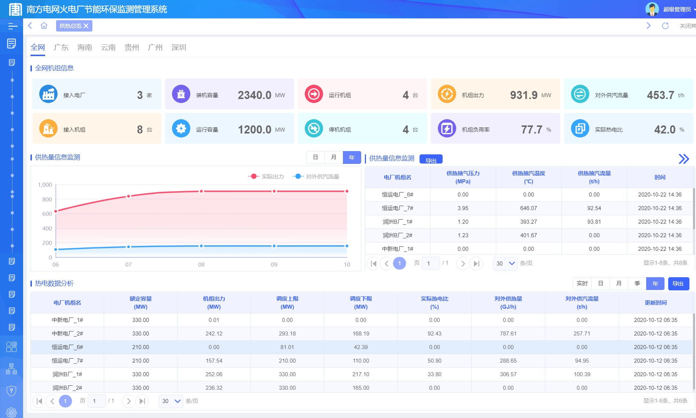Advance tabs with the right chevron
696x418 pixels.
point(648,26)
